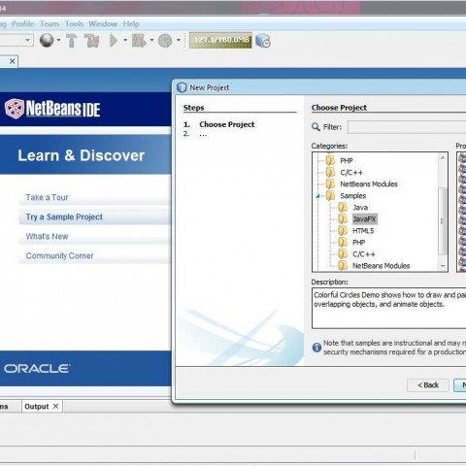Select the Learn & Discover tab
The height and width of the screenshot is (466, 466).
tap(81, 155)
